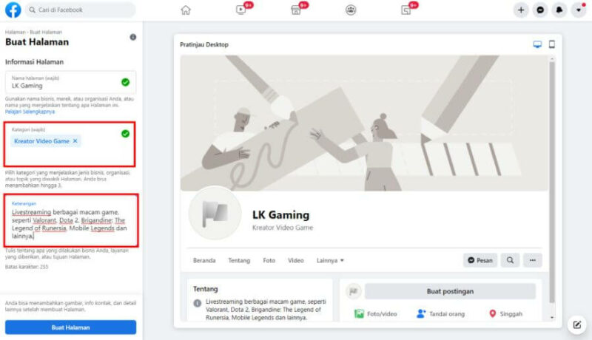Select the Foto tab
The height and width of the screenshot is (340, 592).
(x=269, y=260)
